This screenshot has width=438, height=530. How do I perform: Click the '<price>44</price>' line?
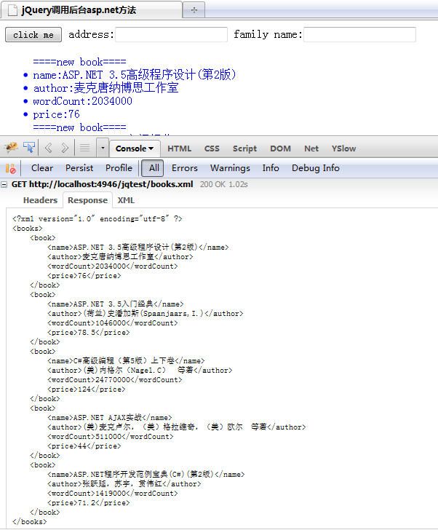(x=84, y=446)
